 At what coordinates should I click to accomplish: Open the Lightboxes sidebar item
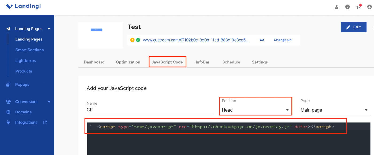click(26, 60)
